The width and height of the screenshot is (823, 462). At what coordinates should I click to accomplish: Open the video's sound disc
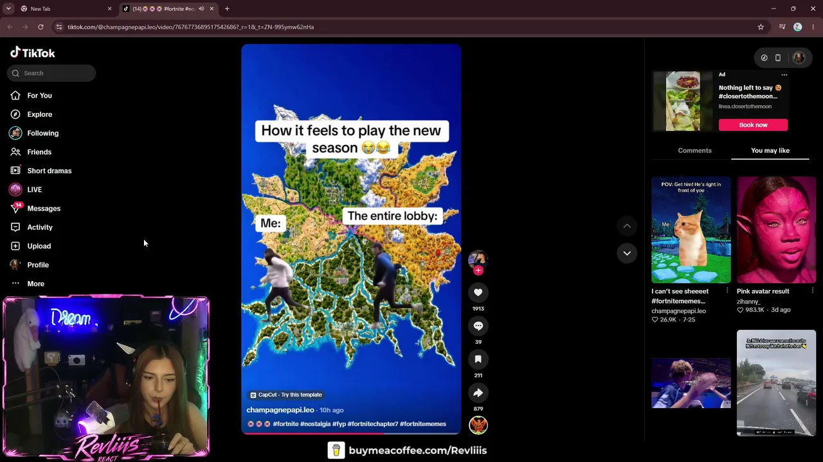[478, 425]
